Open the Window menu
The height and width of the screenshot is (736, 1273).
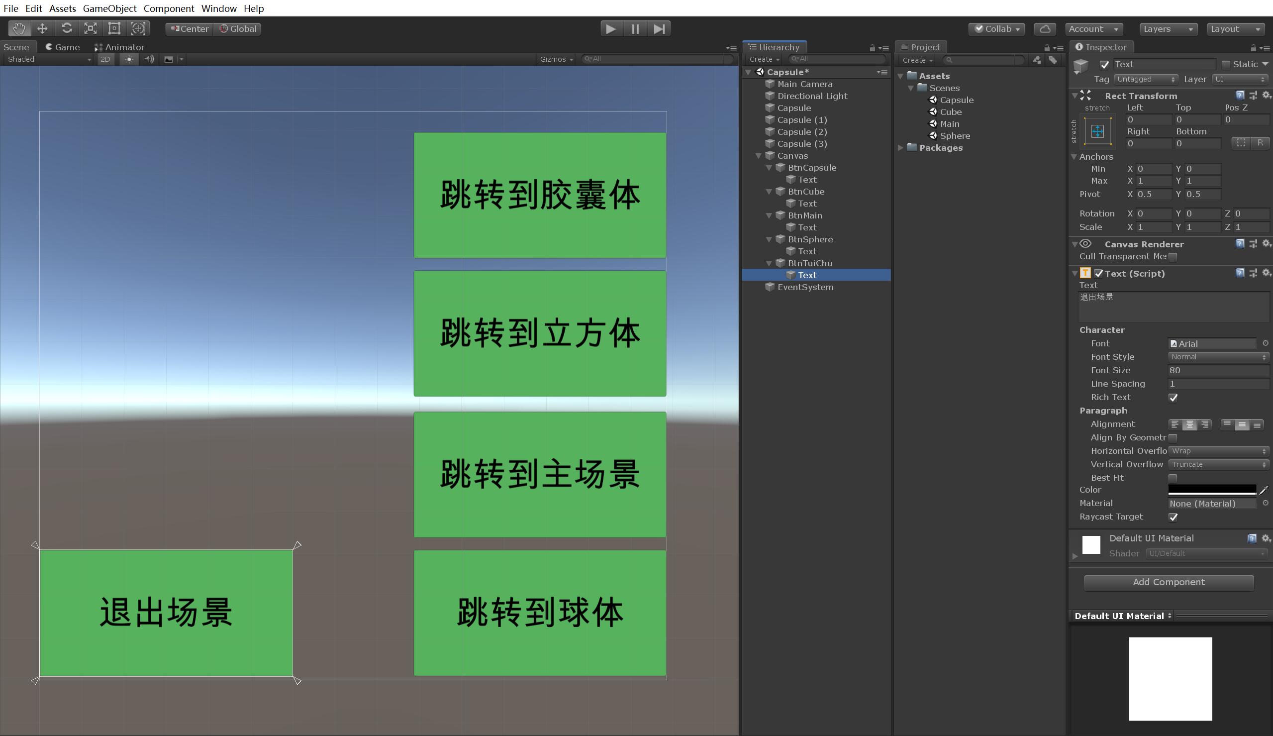click(219, 8)
